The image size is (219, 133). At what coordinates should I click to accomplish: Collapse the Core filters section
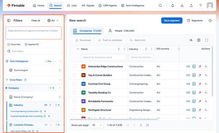(60, 80)
